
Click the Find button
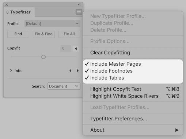(x=18, y=34)
